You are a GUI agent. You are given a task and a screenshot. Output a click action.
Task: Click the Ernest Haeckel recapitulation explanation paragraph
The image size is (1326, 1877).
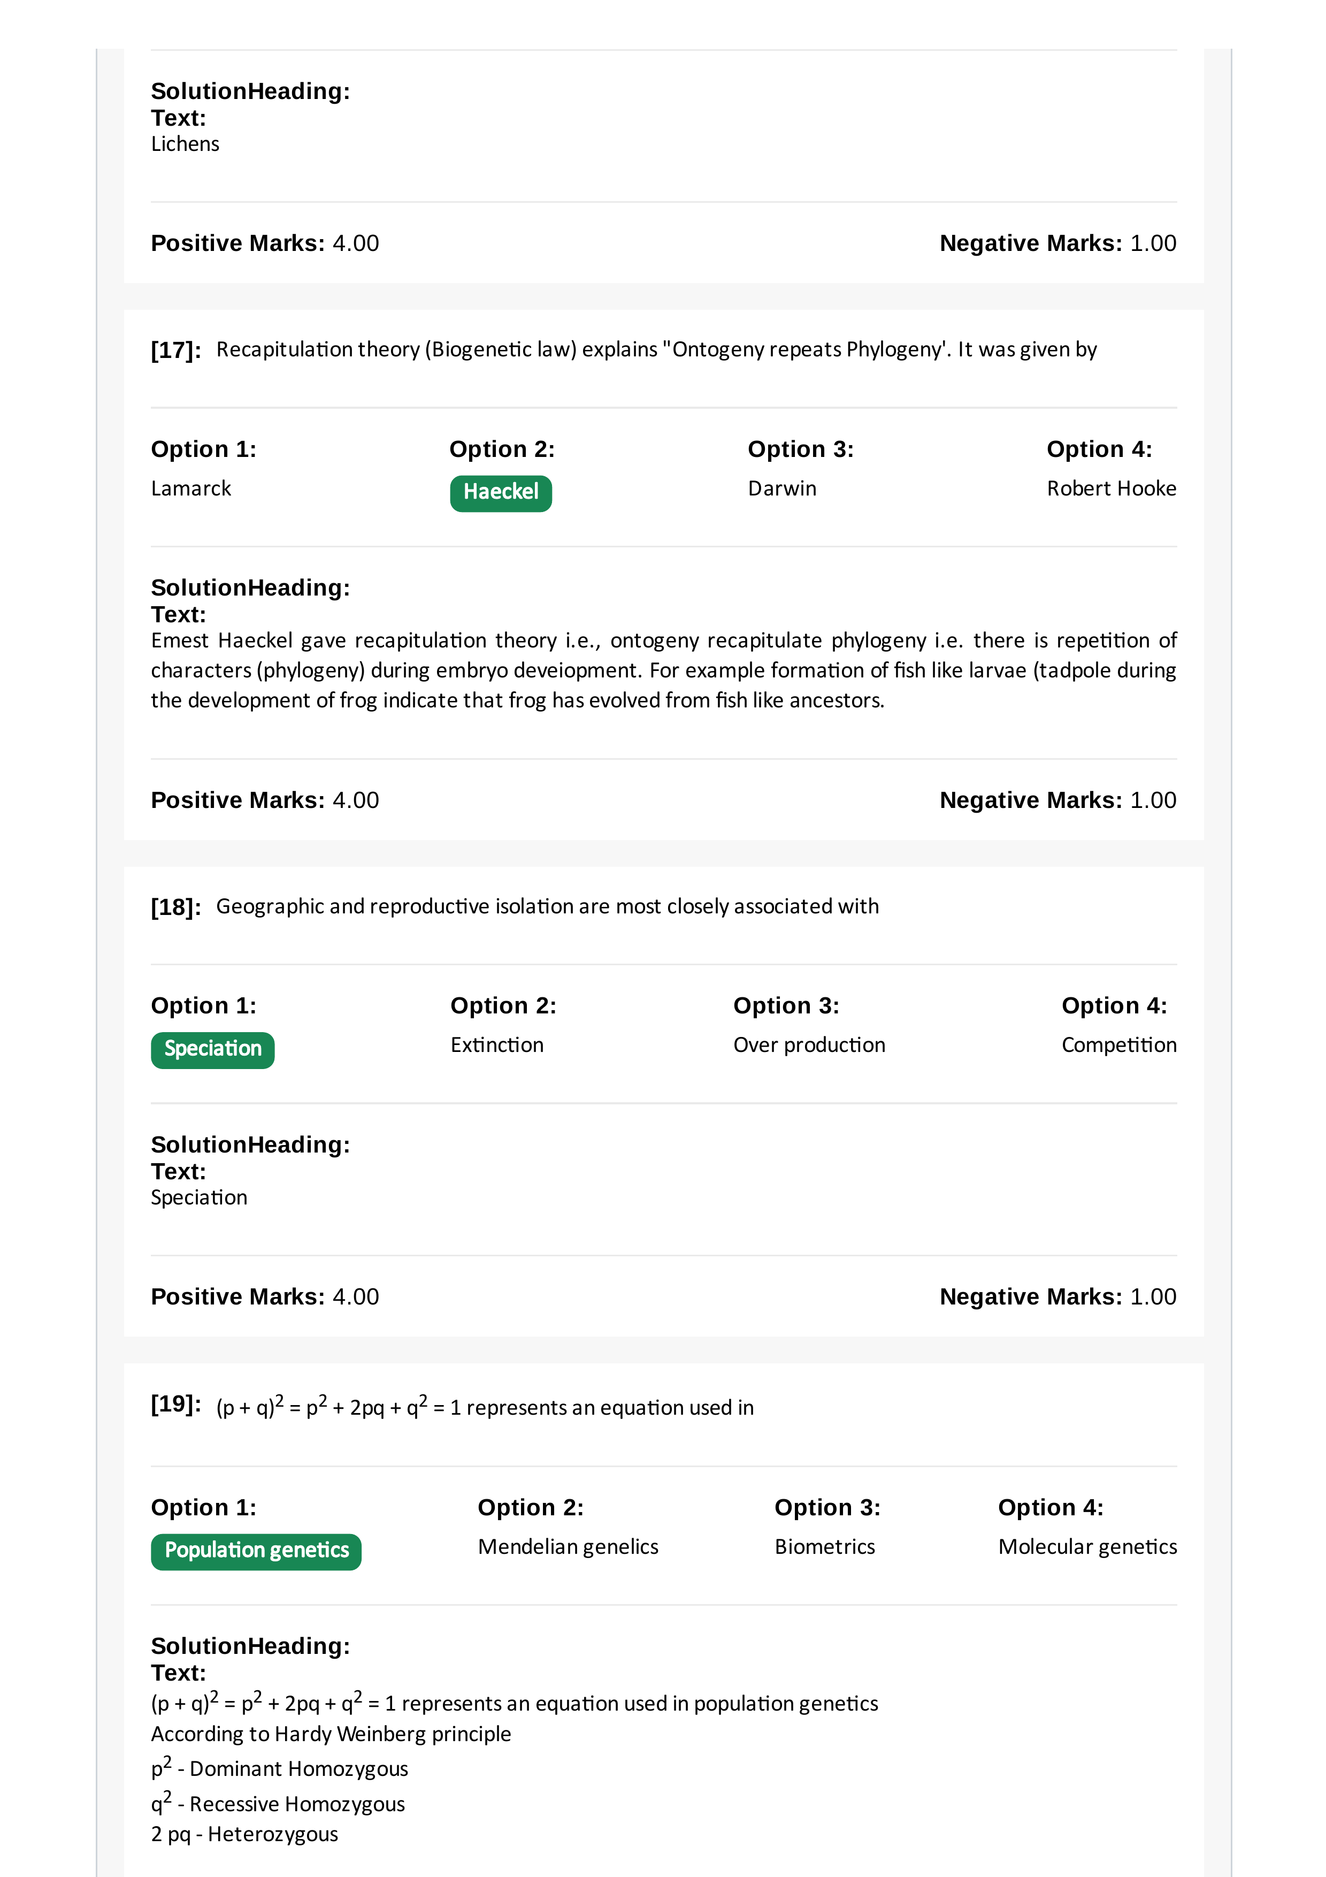tap(663, 670)
